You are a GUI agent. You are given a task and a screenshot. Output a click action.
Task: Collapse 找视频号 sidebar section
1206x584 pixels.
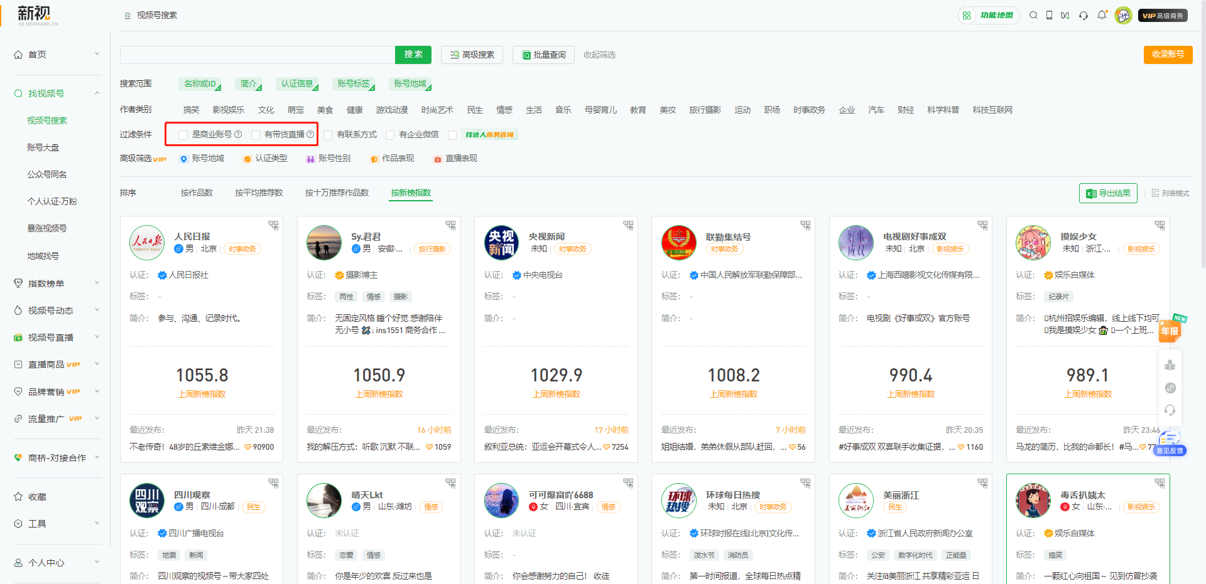tap(97, 93)
